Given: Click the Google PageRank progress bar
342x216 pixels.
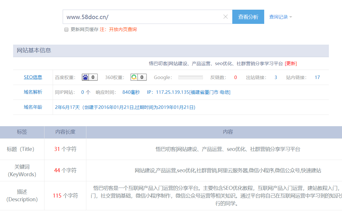Looking at the screenshot, I should 191,77.
